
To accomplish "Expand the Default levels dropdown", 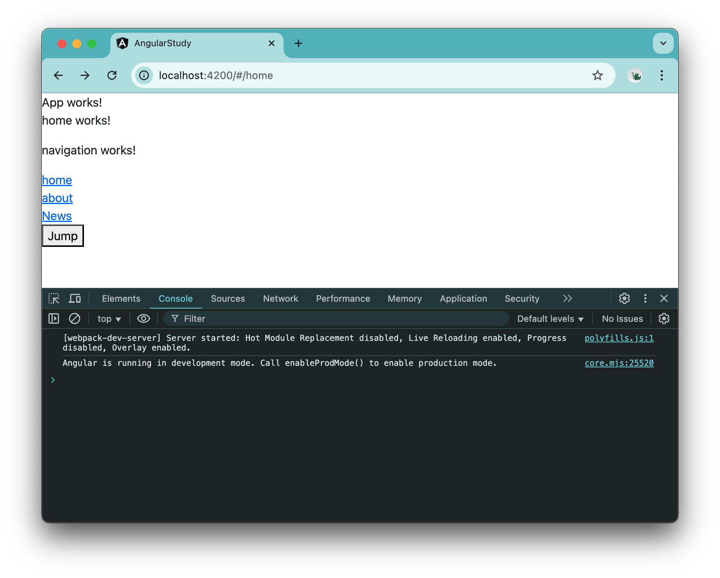I will [x=549, y=318].
